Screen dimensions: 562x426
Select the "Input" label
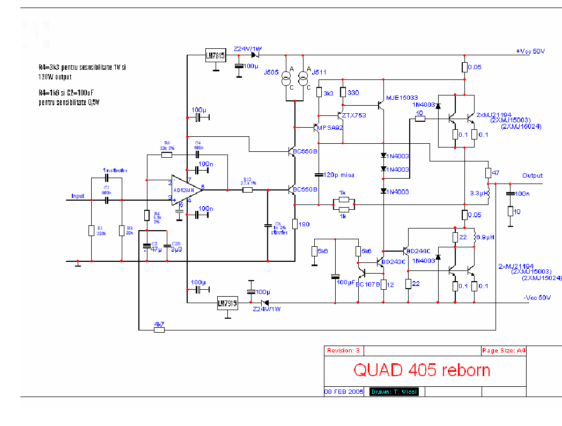point(77,196)
